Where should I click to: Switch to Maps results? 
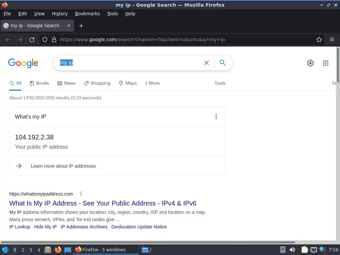128,83
